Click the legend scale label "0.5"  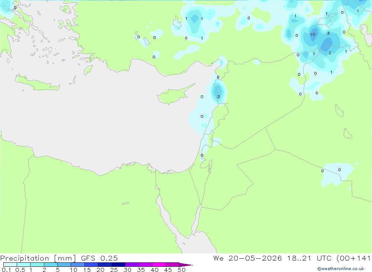(20, 270)
